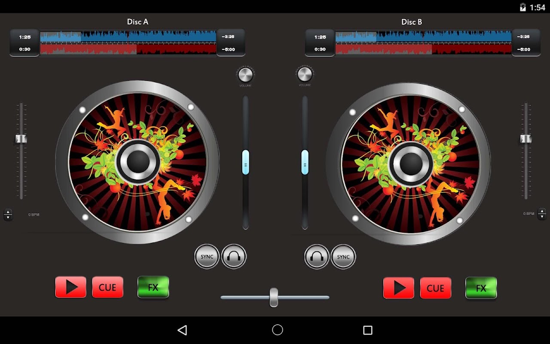The width and height of the screenshot is (550, 344).
Task: Click the Disc B title label
Action: point(412,21)
